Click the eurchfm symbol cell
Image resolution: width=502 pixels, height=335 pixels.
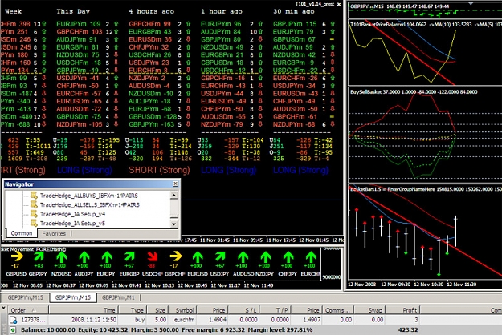pyautogui.click(x=185, y=320)
